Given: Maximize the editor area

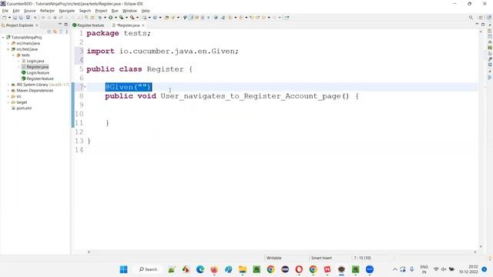Looking at the screenshot, I should point(483,24).
